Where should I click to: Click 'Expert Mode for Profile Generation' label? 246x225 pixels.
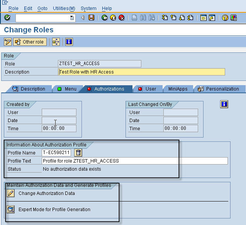coord(54,209)
